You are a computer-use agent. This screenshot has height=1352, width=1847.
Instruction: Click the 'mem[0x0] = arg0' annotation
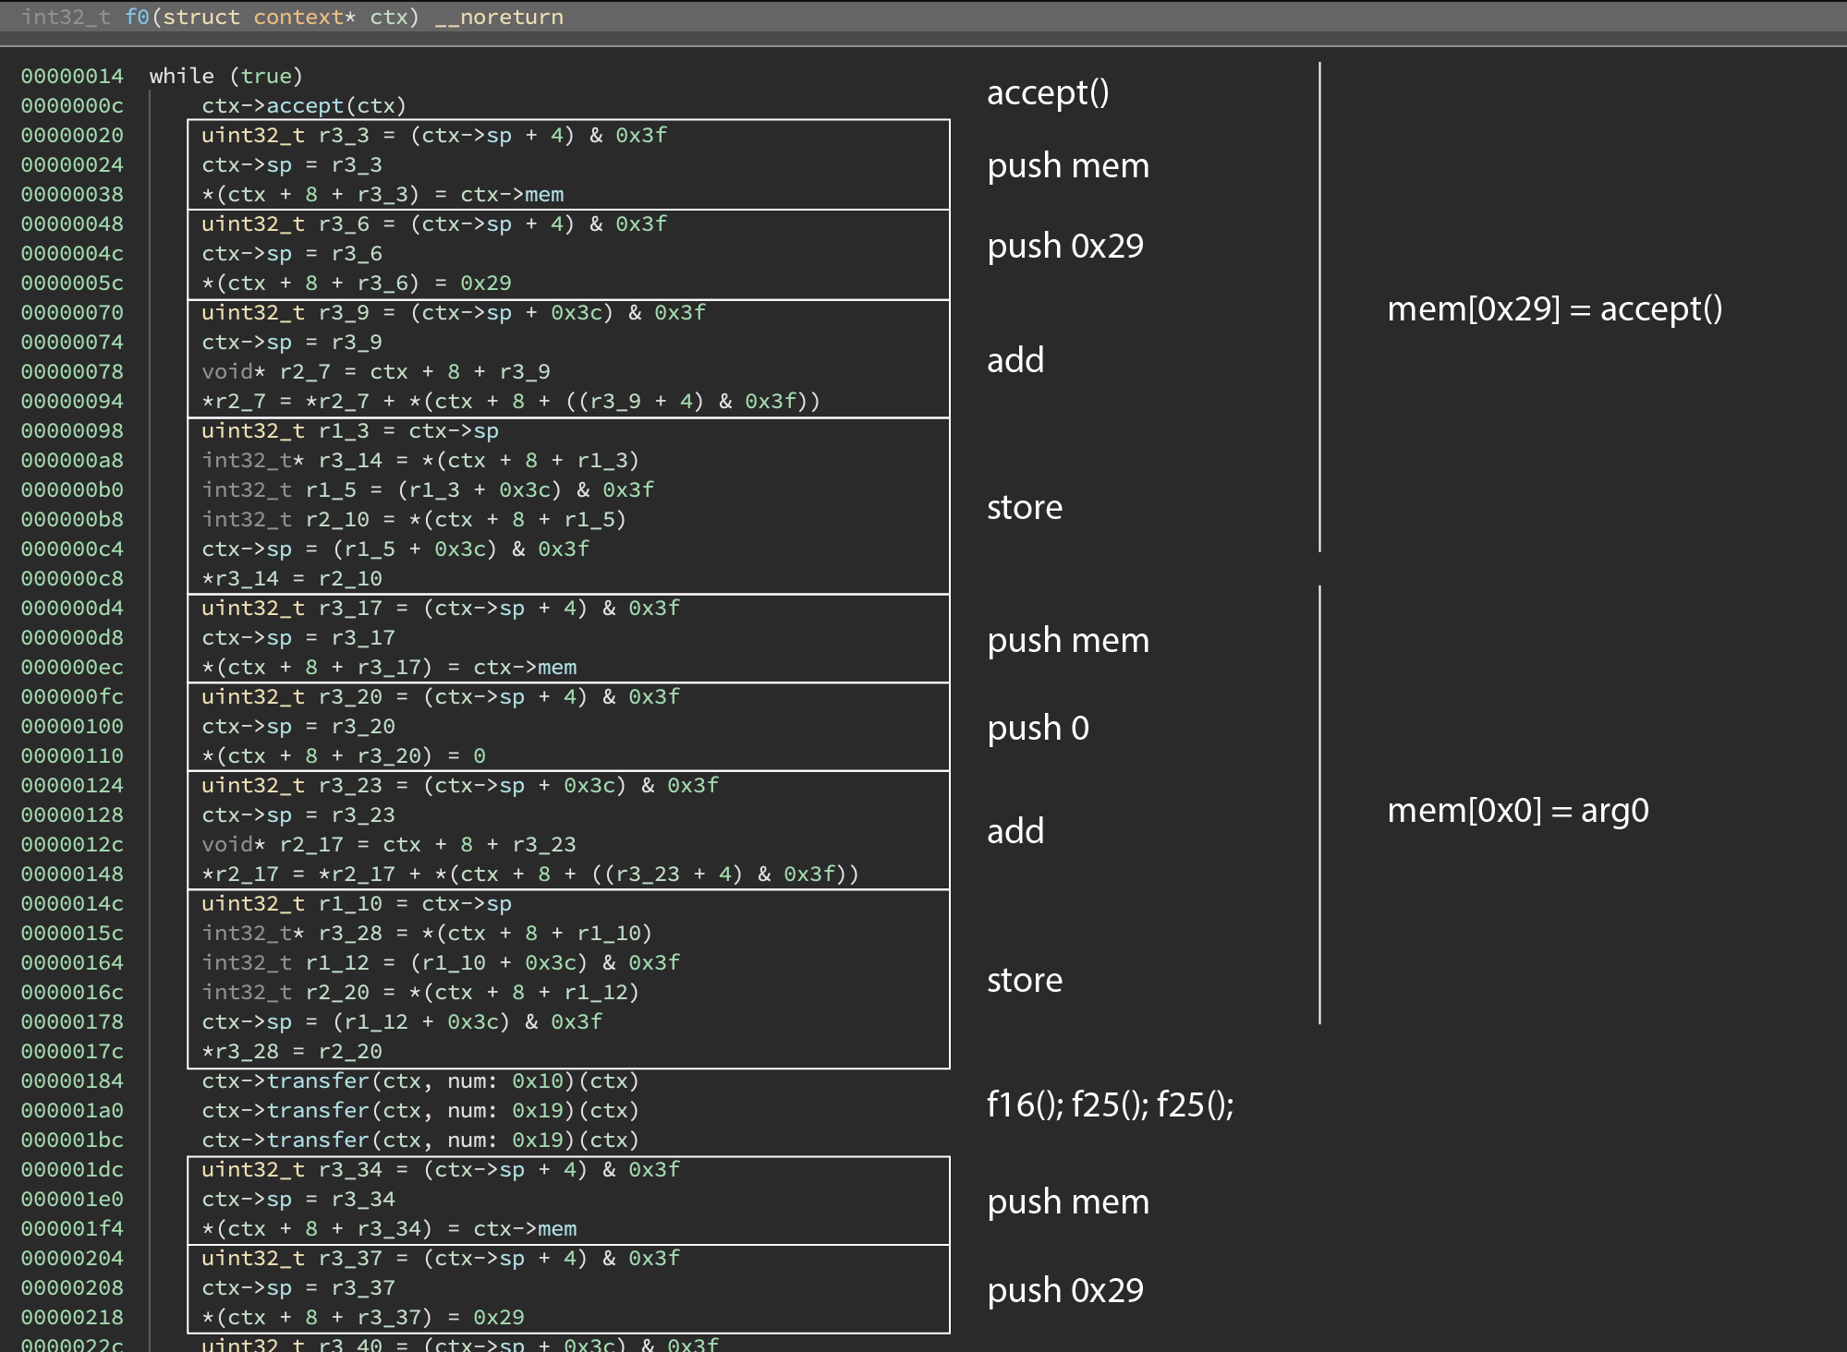(x=1517, y=811)
